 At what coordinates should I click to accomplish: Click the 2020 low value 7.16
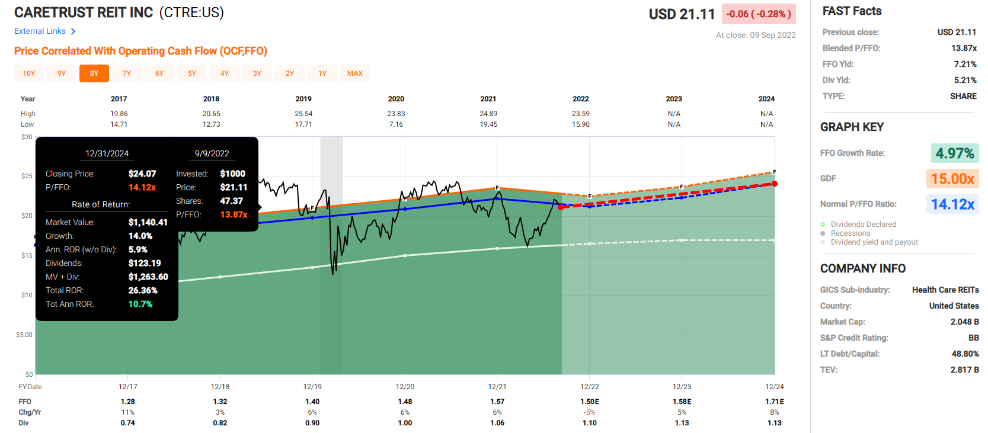coord(396,124)
